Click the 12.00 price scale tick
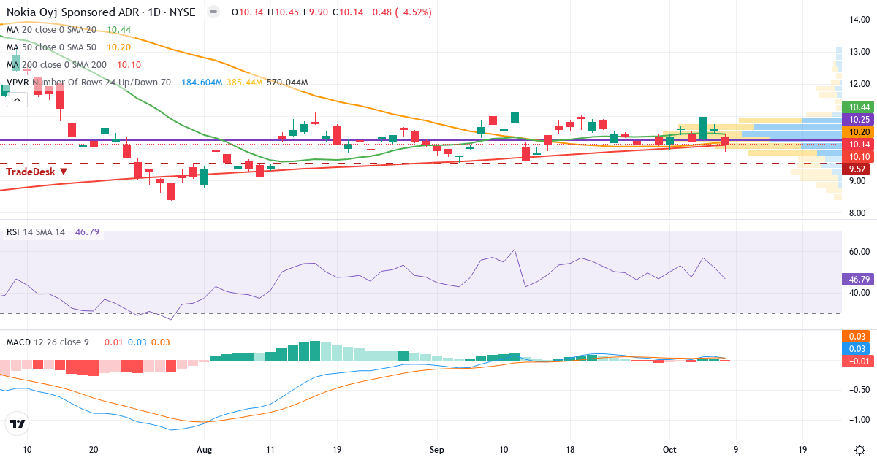The width and height of the screenshot is (877, 460). 859,84
